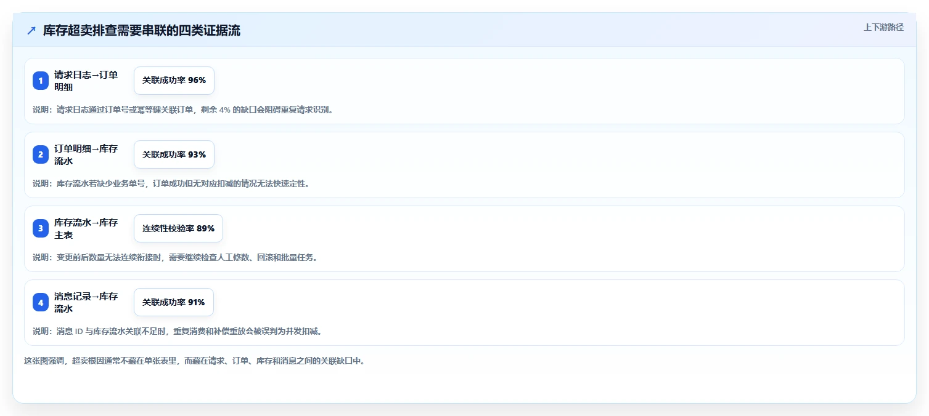Screen dimensions: 929x416
Task: Click the 关联成功率 91% pill
Action: [174, 302]
